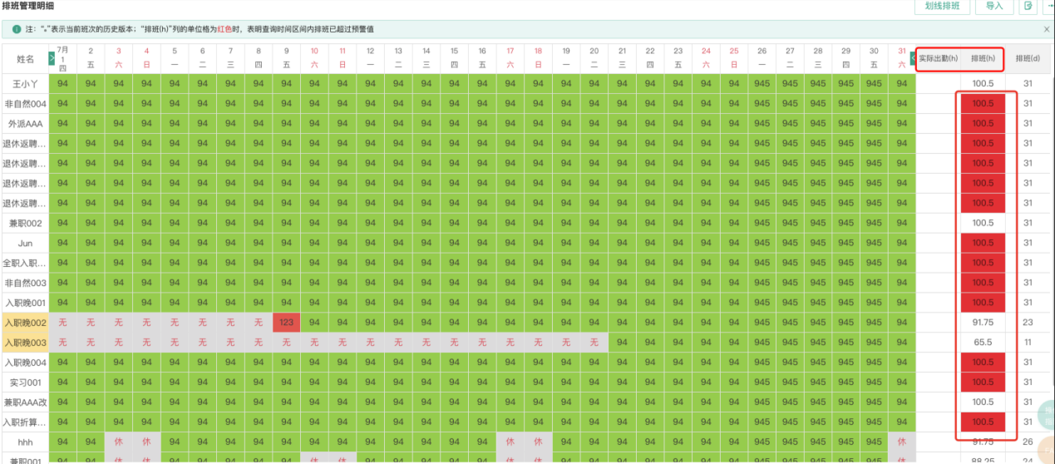Click the 导入 import button

(993, 6)
